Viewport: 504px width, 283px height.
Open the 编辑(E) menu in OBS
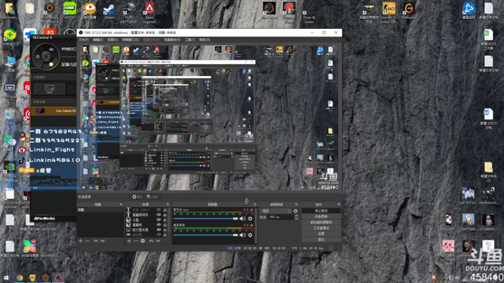point(98,40)
